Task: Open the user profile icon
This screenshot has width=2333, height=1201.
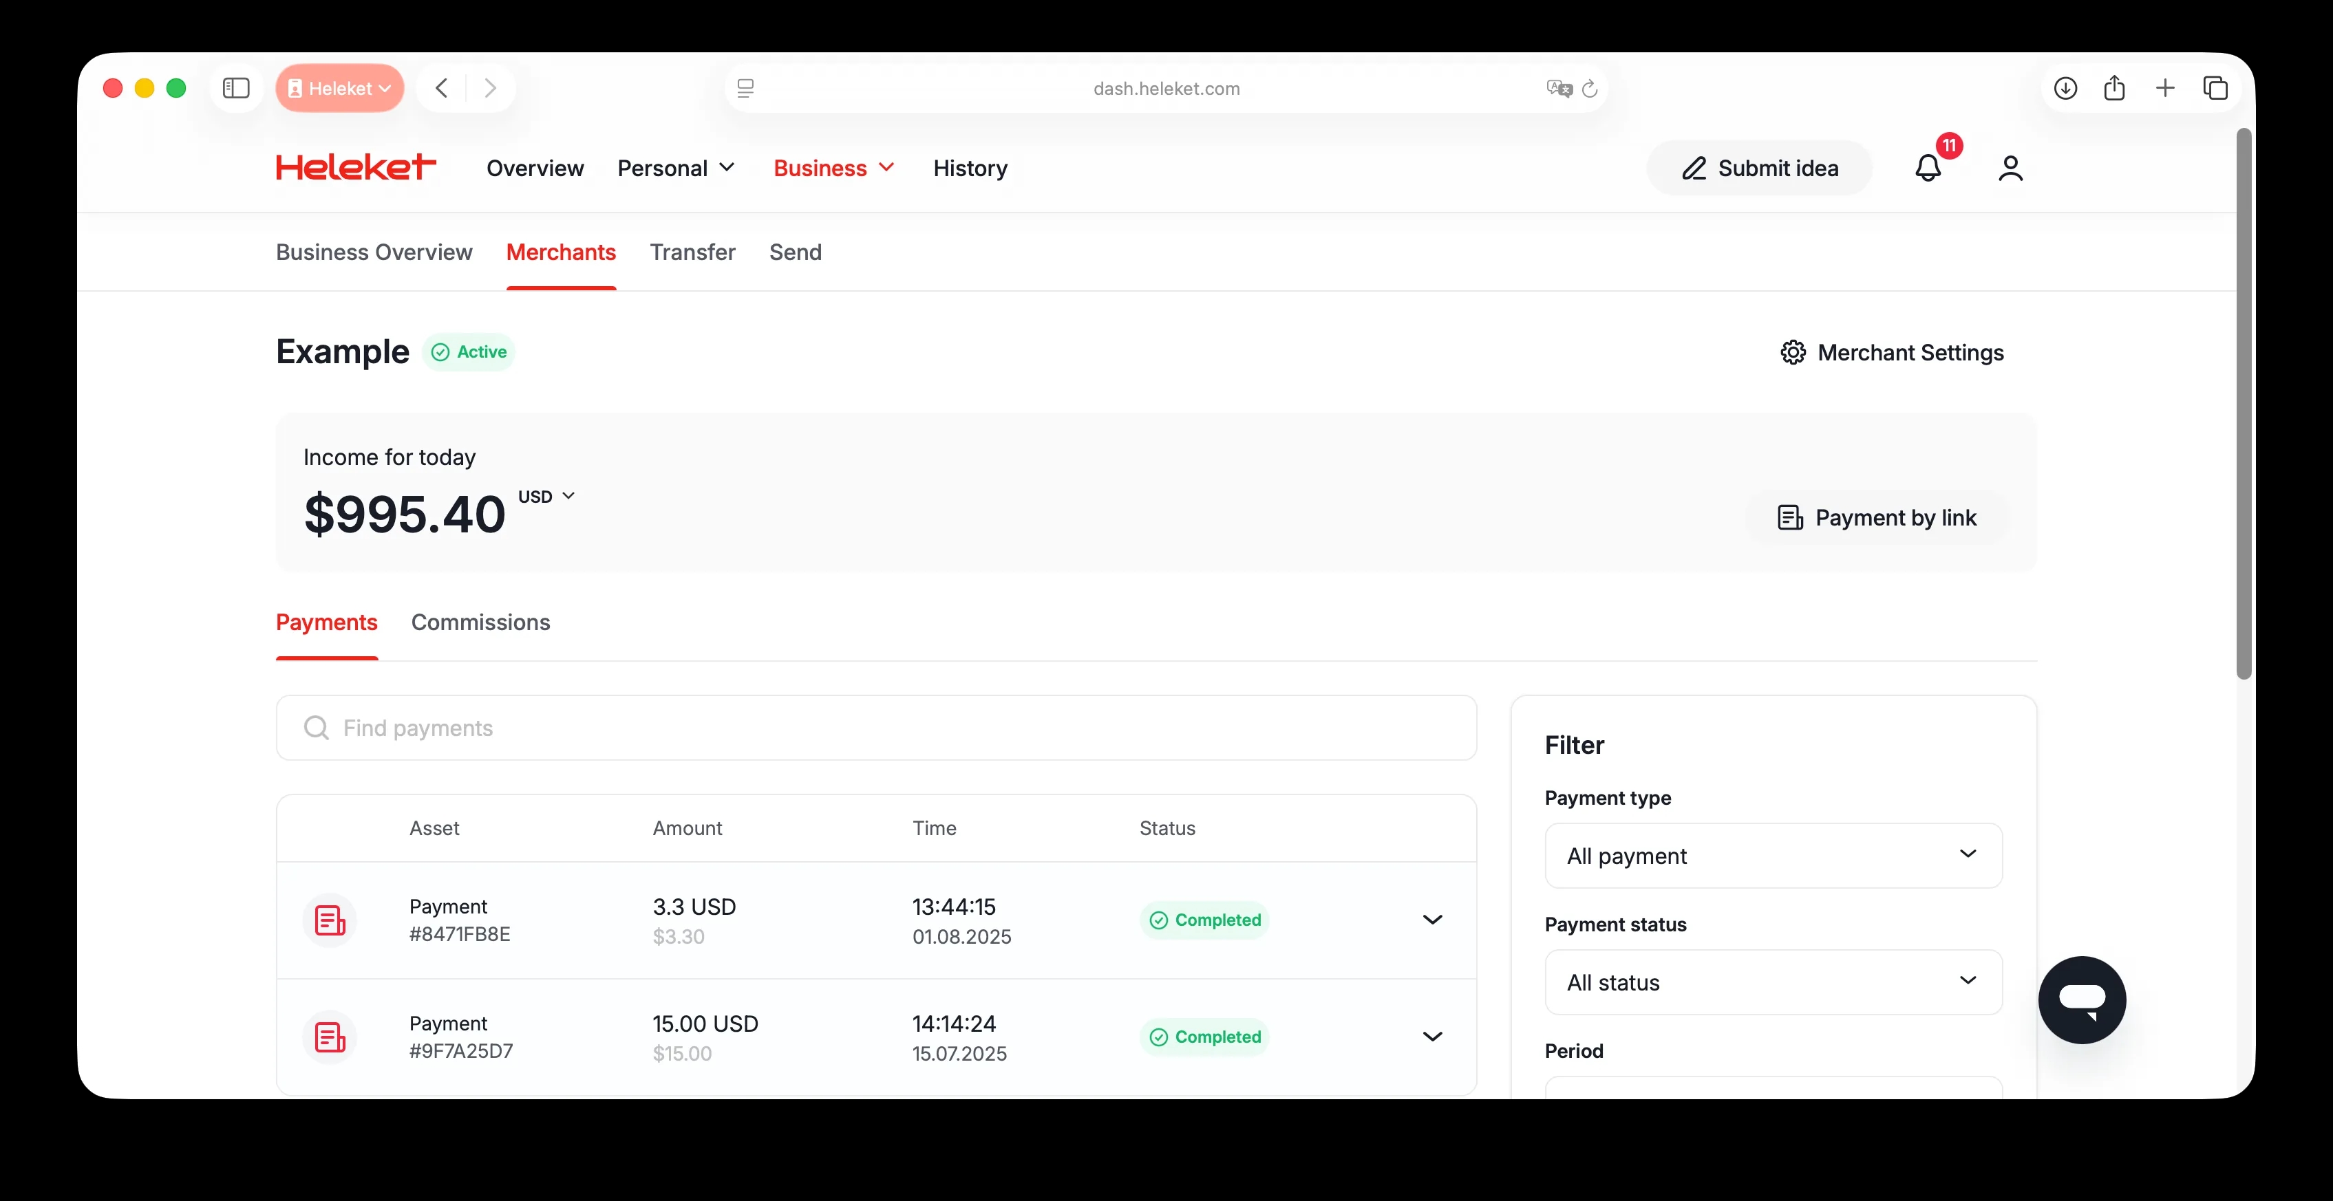Action: 2011,169
